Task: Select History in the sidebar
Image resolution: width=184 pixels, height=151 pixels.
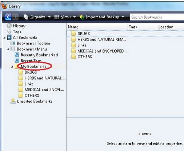Action: [x=19, y=26]
